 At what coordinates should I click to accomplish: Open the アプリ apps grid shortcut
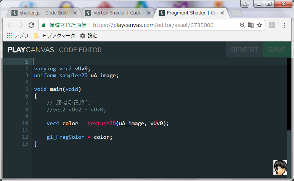click(18, 35)
